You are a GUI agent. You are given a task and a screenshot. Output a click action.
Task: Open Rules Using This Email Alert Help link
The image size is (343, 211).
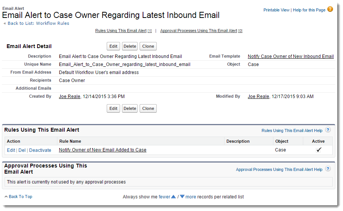[x=292, y=130]
